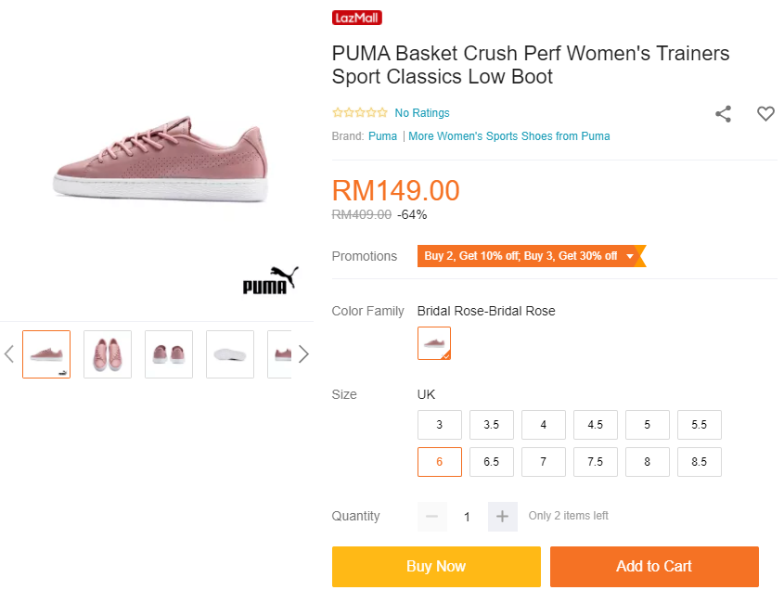Add product to wishlist heart icon
Image resolution: width=784 pixels, height=603 pixels.
pos(765,114)
